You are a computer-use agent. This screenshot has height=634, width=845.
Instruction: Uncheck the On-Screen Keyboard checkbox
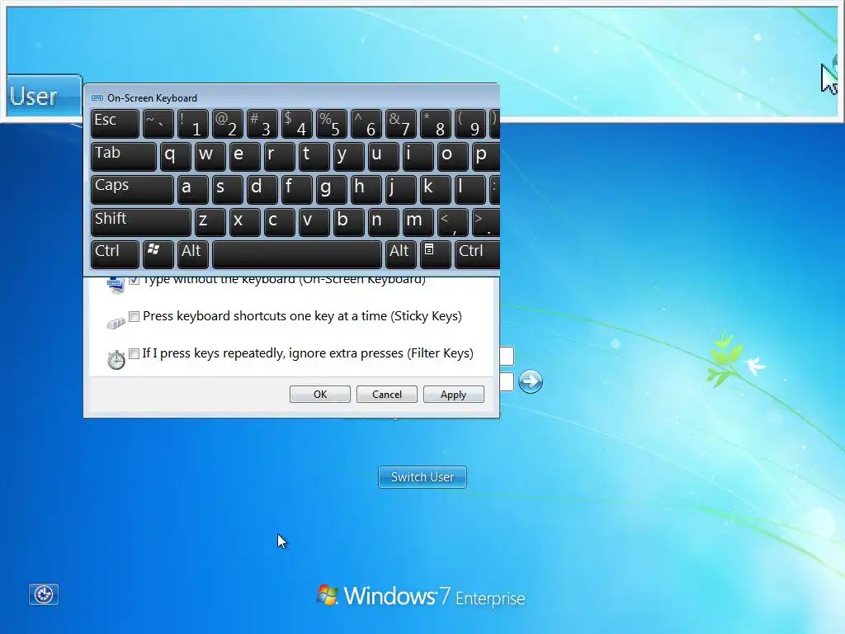pyautogui.click(x=135, y=280)
